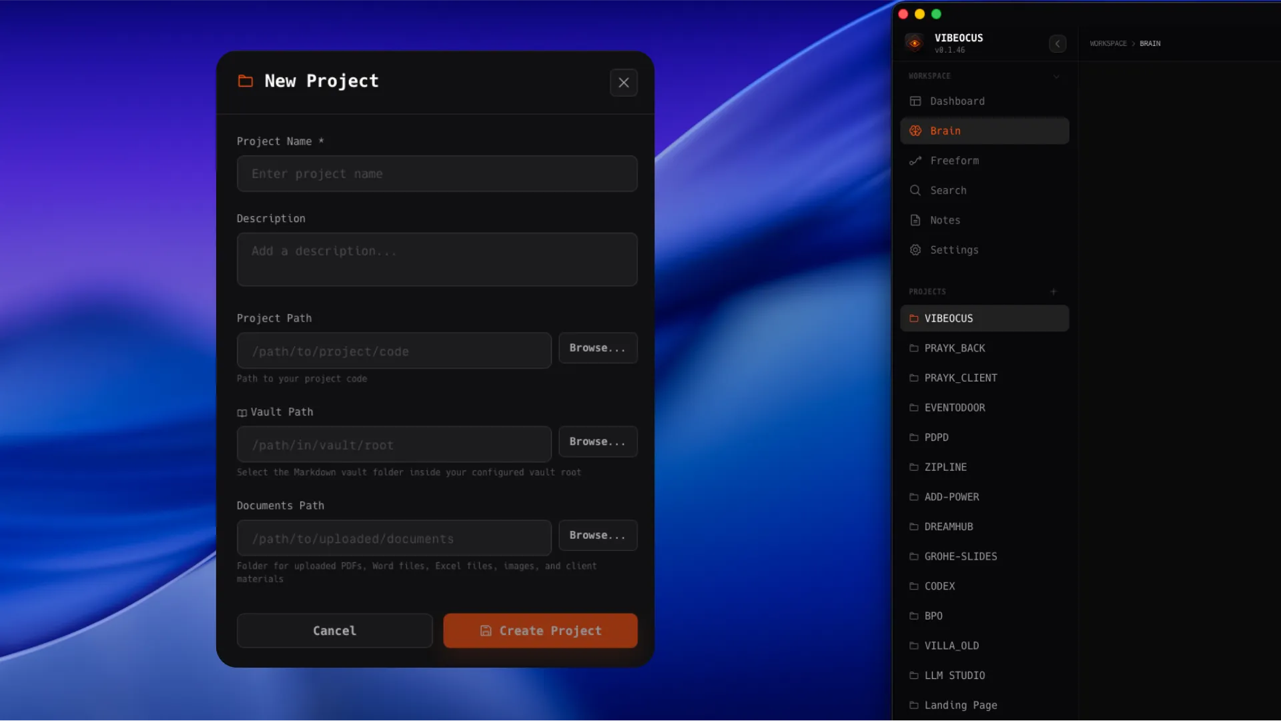Click the PRAYK_BACK folder icon
The width and height of the screenshot is (1281, 721).
[914, 349]
